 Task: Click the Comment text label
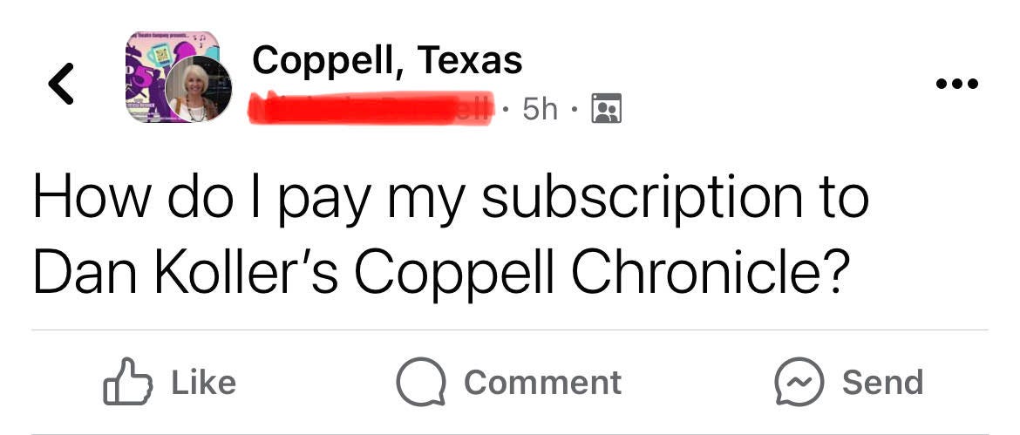542,383
